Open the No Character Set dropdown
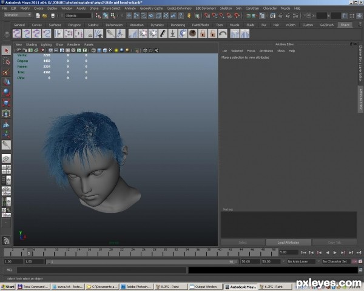 (x=336, y=261)
